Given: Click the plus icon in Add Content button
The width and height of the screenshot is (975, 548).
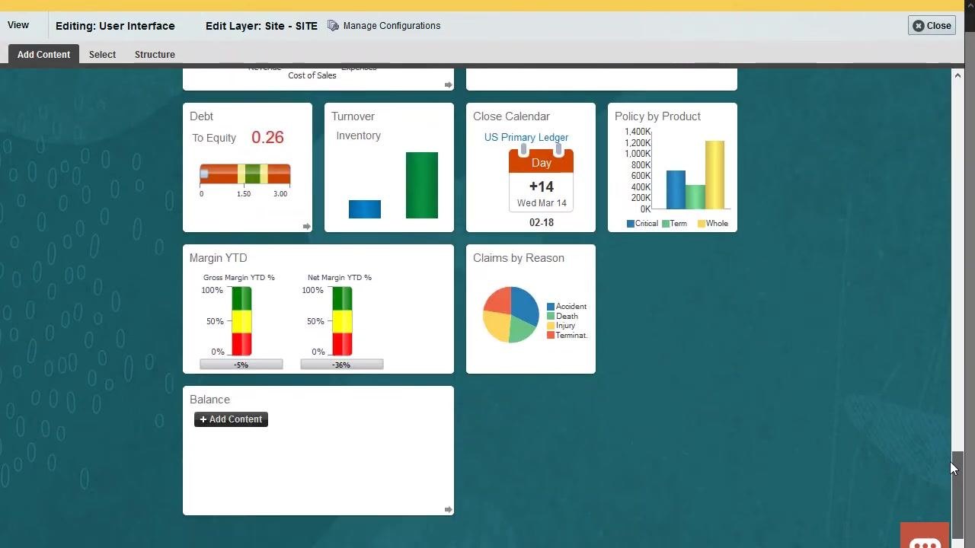Looking at the screenshot, I should point(203,419).
